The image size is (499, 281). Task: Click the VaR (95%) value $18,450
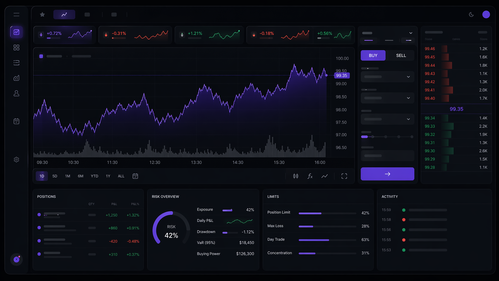247,242
